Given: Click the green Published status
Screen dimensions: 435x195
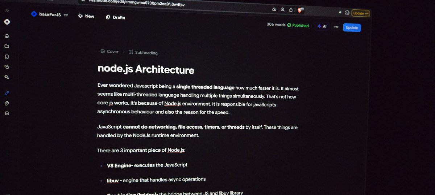Looking at the screenshot, I should (x=298, y=25).
